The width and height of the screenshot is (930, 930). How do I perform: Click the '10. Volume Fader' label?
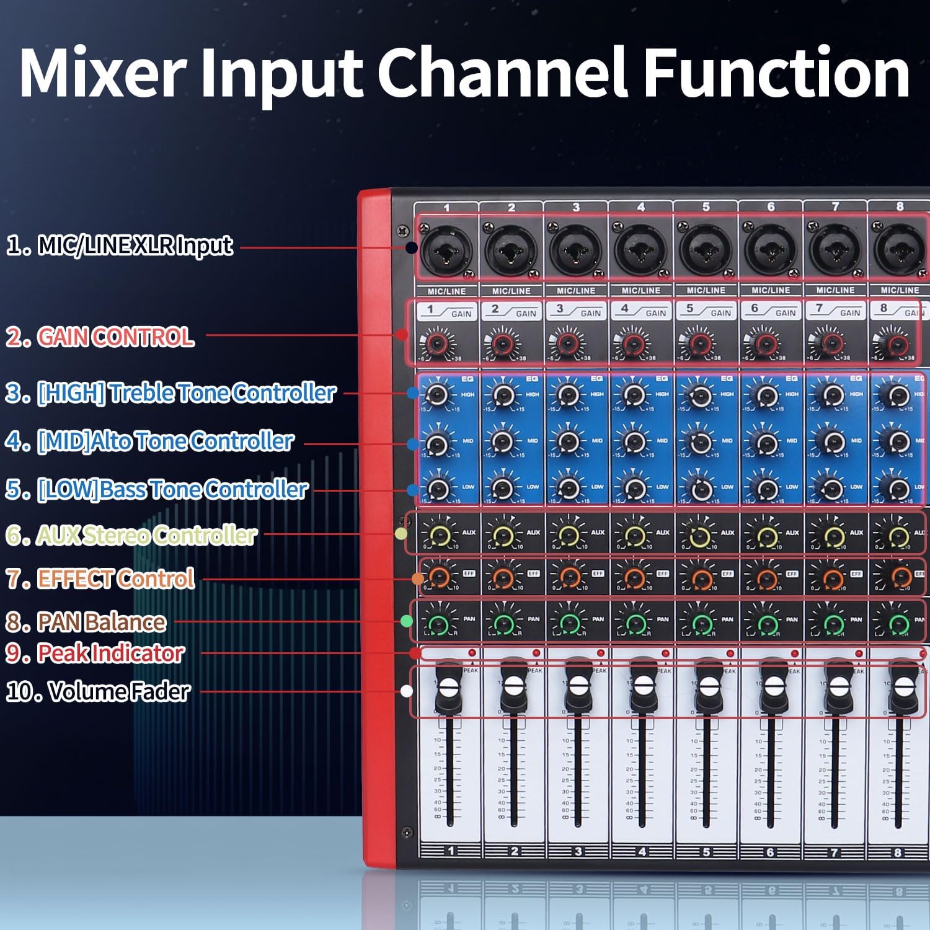point(98,691)
